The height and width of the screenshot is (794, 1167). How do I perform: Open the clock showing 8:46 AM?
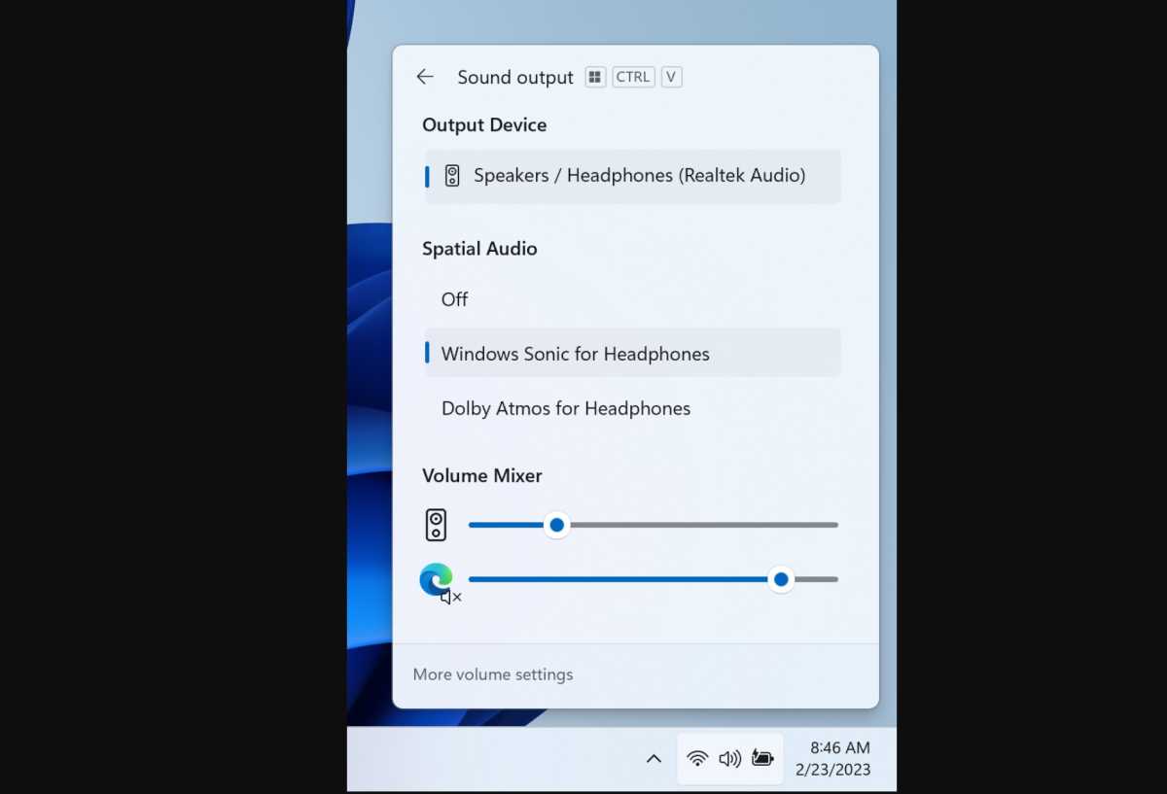(x=840, y=747)
